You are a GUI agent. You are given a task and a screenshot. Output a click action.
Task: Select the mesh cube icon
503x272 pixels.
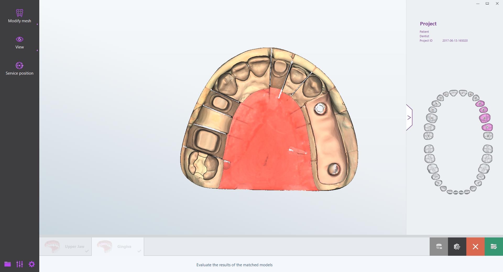click(457, 246)
